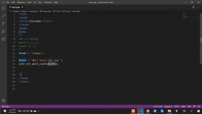The height and width of the screenshot is (114, 202).
Task: Open Windows search on taskbar
Action: 192,111
